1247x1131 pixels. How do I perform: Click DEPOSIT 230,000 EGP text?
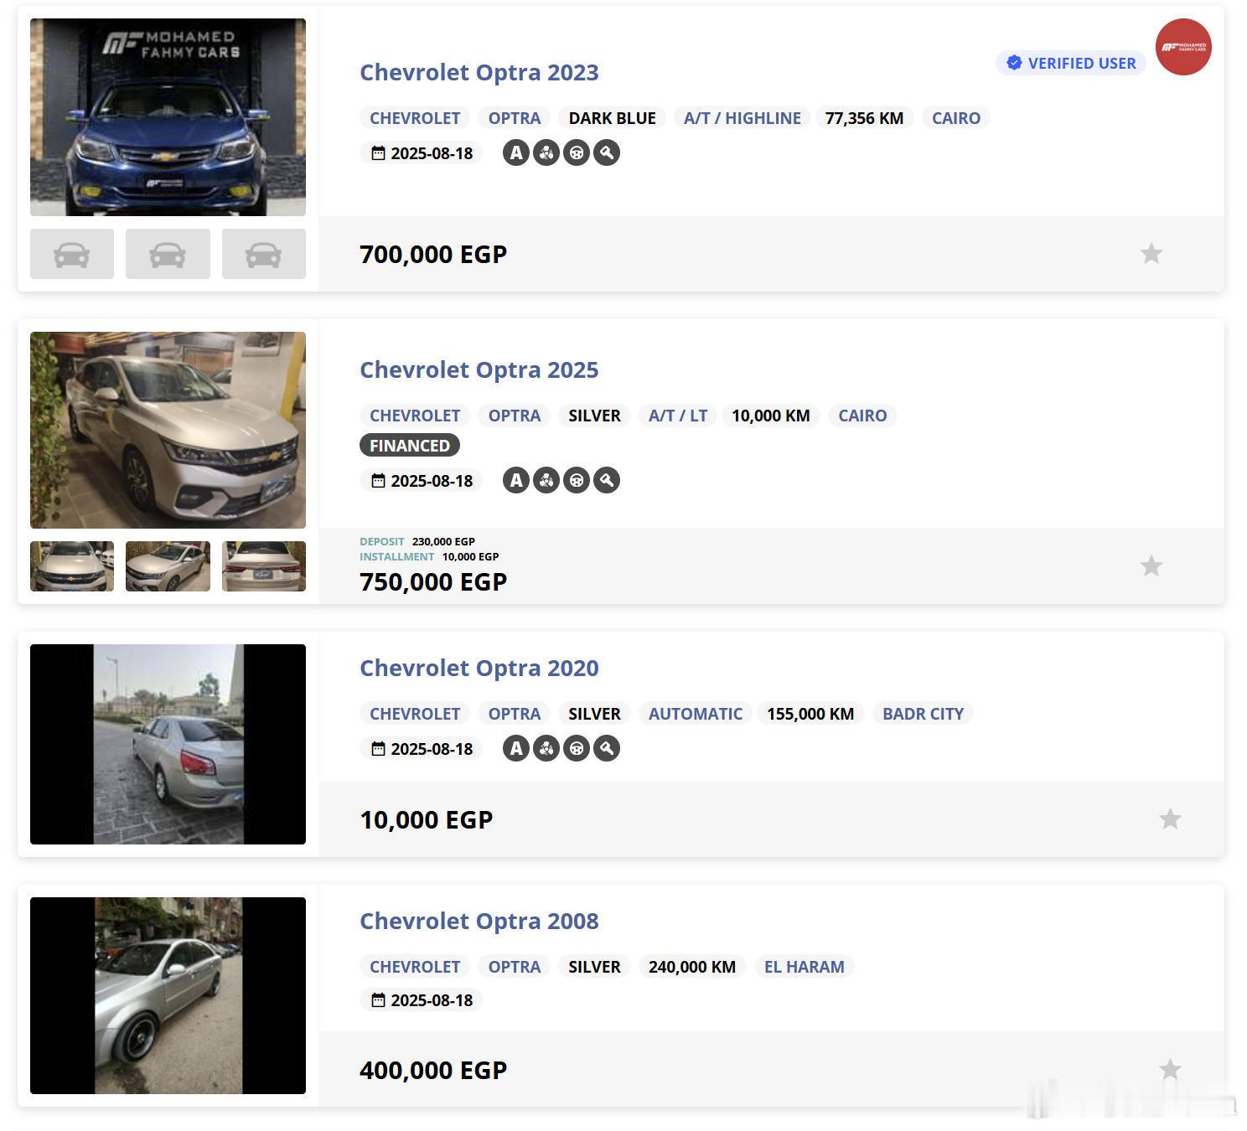[x=417, y=541]
